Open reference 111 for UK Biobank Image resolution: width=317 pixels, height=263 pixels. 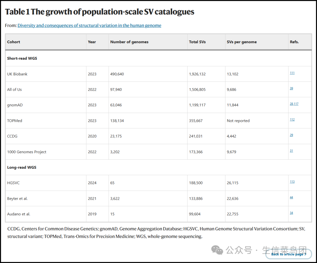(292, 73)
